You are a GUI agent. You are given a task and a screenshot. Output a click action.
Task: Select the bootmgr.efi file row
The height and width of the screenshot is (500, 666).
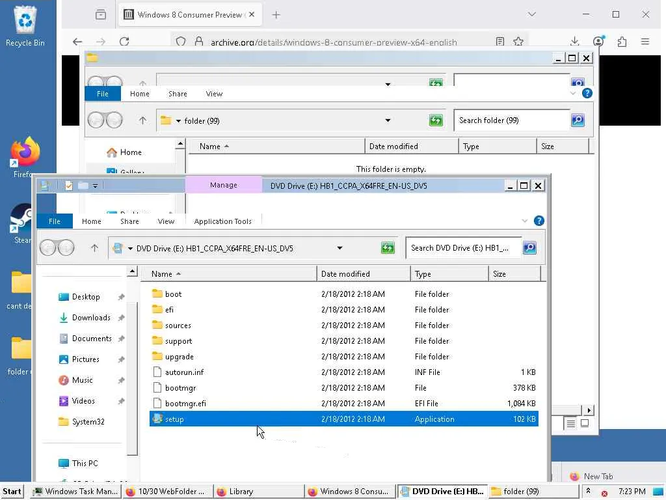click(x=343, y=403)
